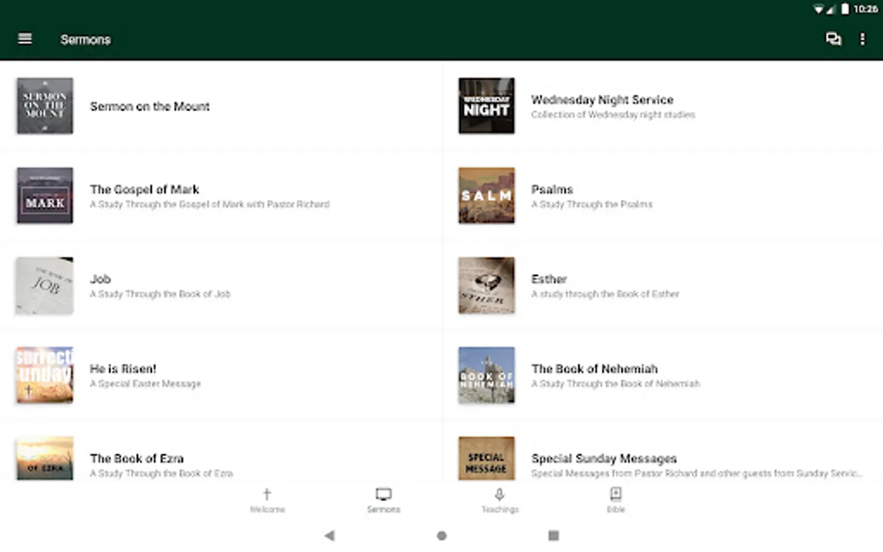Click 'A Study Through the Gospel of Mark' subtitle
Image resolution: width=883 pixels, height=552 pixels.
pyautogui.click(x=210, y=204)
